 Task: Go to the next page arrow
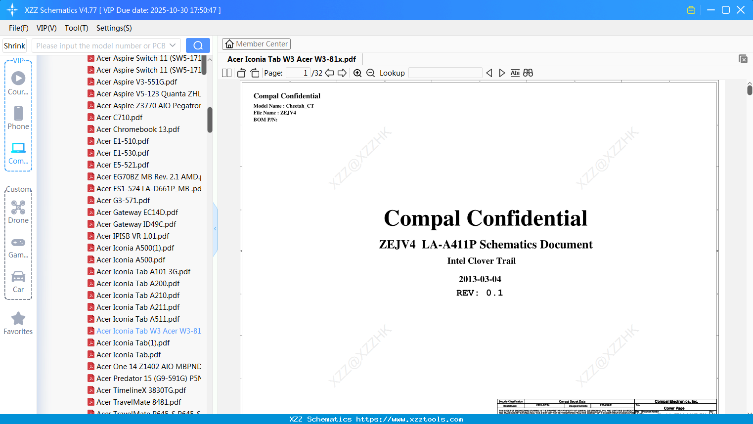[x=342, y=73]
